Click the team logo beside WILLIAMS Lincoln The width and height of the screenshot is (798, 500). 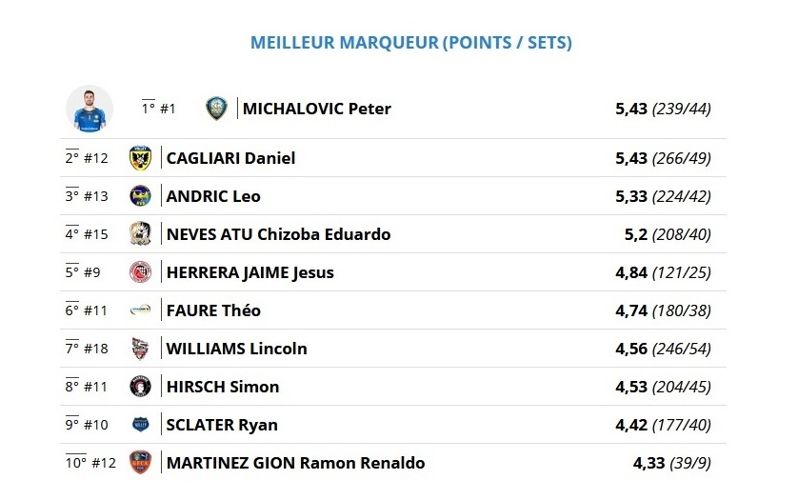141,349
